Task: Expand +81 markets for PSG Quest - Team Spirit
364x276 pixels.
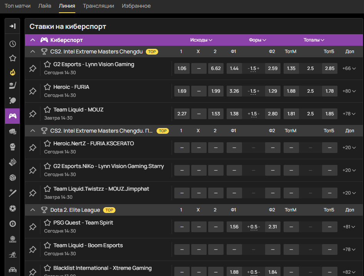Action: [x=349, y=227]
